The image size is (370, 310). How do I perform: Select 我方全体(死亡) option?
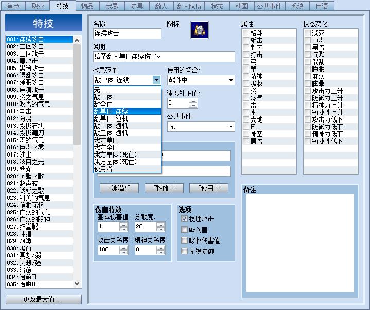click(127, 162)
